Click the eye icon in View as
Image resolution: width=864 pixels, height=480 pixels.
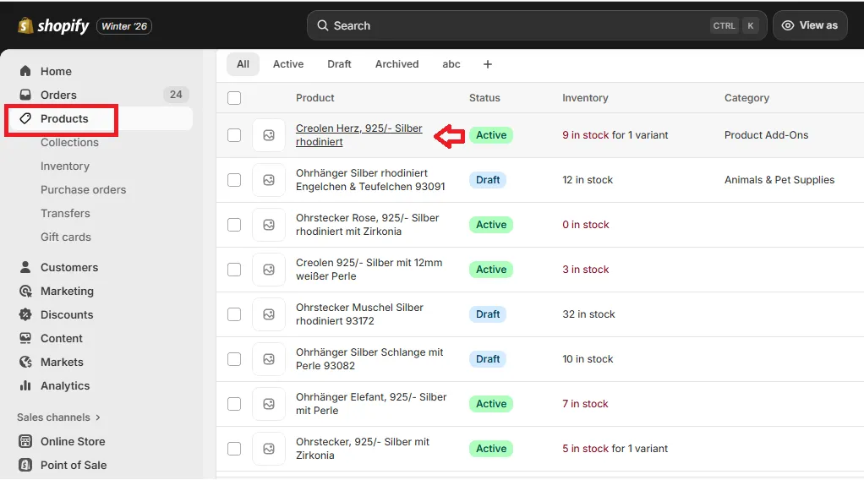tap(788, 25)
